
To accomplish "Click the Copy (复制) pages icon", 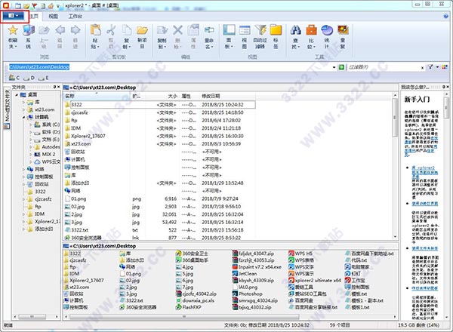I will pyautogui.click(x=127, y=30).
